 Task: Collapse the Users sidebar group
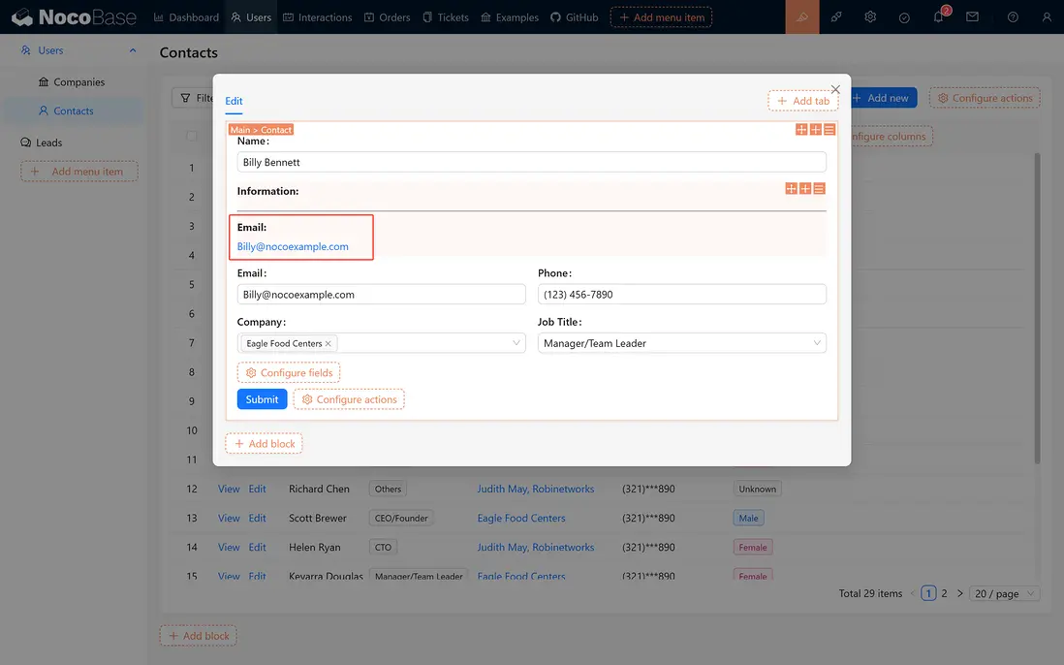133,50
